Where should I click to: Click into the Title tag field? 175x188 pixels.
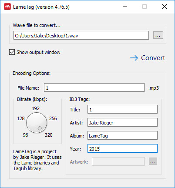tap(122, 109)
